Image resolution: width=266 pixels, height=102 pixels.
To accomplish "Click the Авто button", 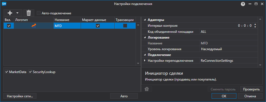I will [x=124, y=96].
